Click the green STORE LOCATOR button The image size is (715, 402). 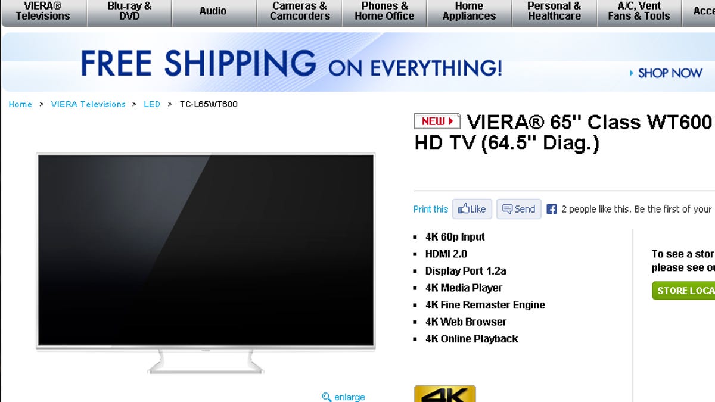683,291
